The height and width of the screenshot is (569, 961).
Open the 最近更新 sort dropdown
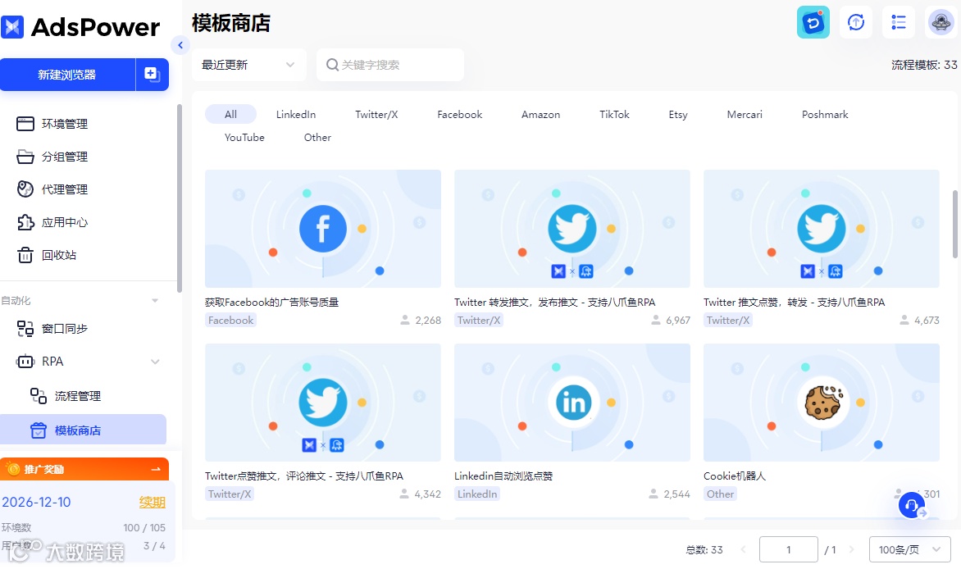[248, 65]
